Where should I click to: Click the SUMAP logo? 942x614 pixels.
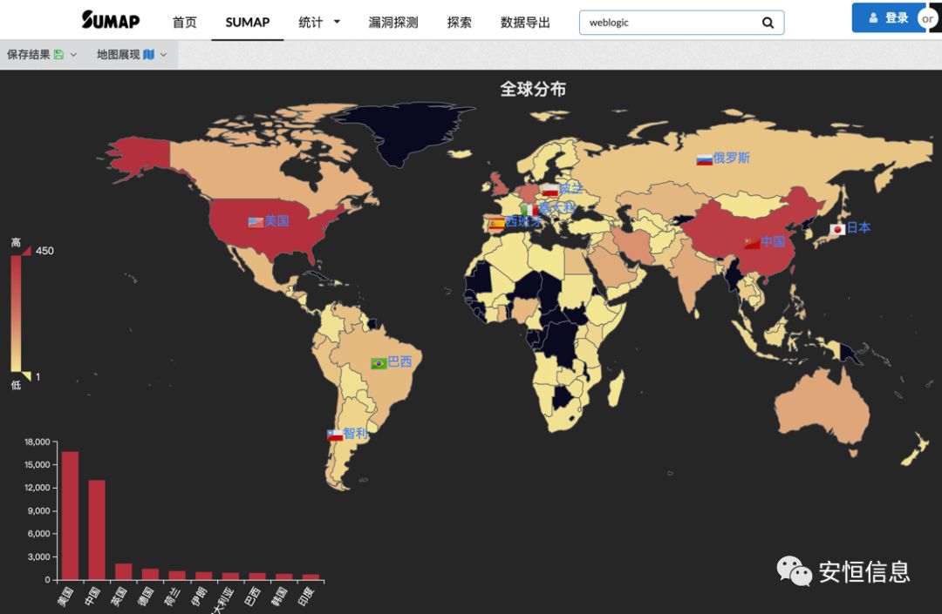pyautogui.click(x=111, y=20)
